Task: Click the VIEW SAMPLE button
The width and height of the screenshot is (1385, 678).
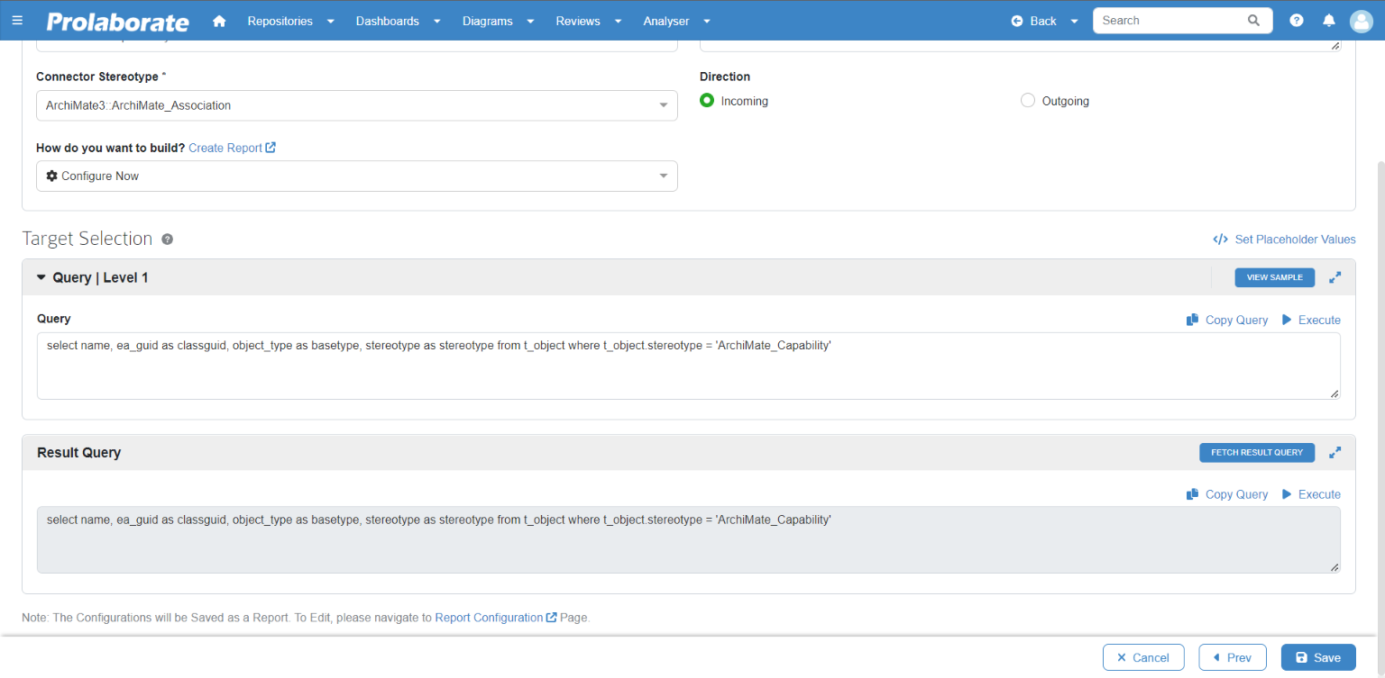Action: (1274, 277)
